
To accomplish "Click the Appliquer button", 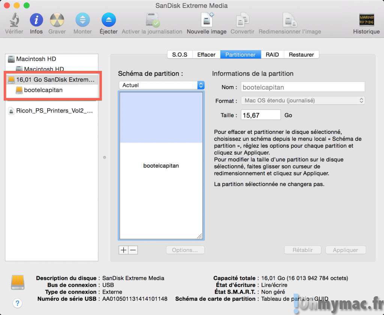I will pos(345,250).
